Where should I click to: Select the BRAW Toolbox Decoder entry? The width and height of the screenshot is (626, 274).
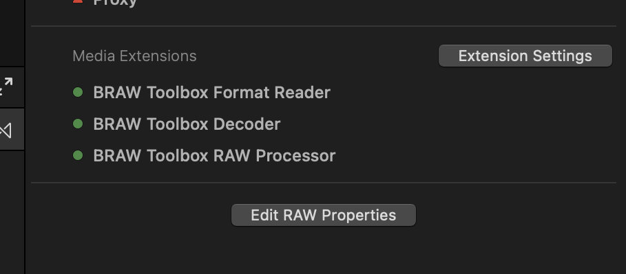tap(187, 124)
